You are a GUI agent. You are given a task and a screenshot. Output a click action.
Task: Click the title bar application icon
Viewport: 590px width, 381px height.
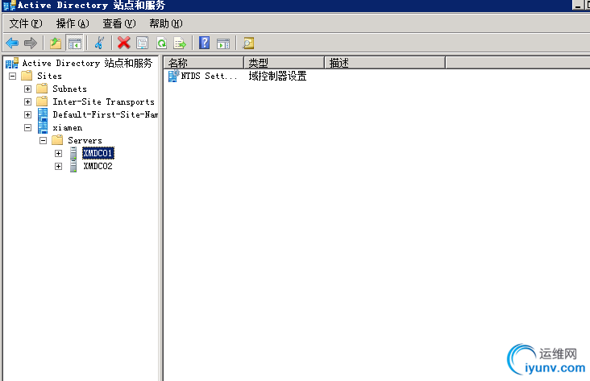(x=9, y=6)
